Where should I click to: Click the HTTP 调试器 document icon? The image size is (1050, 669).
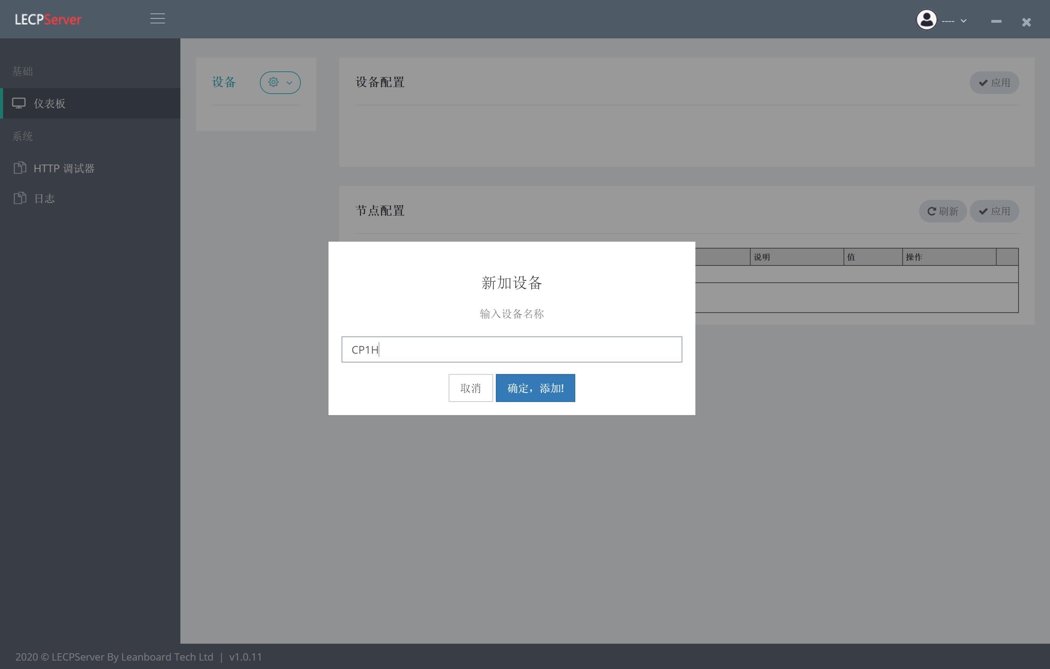(x=20, y=168)
